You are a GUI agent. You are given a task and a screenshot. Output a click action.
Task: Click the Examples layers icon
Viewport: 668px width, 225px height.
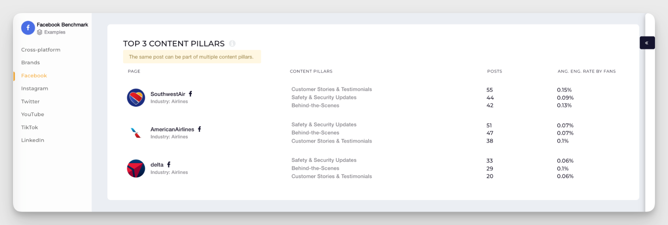pos(40,32)
